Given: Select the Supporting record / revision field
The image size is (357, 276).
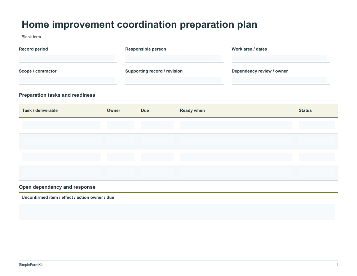Looking at the screenshot, I should 173,80.
